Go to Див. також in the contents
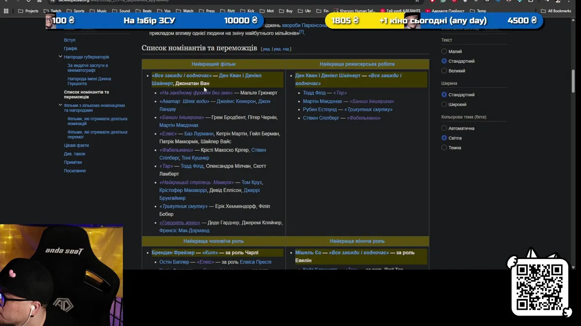 click(x=74, y=154)
